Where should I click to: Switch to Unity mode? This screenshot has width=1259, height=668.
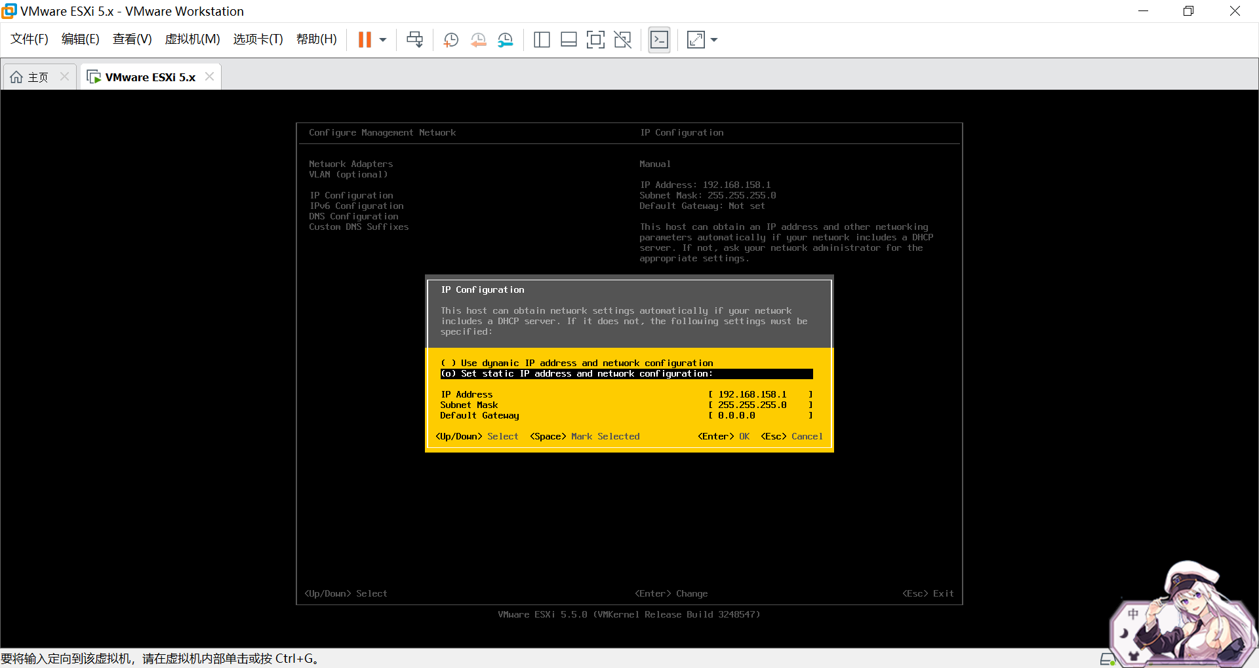point(622,40)
